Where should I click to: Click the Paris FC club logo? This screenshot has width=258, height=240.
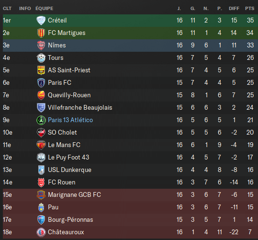point(41,83)
